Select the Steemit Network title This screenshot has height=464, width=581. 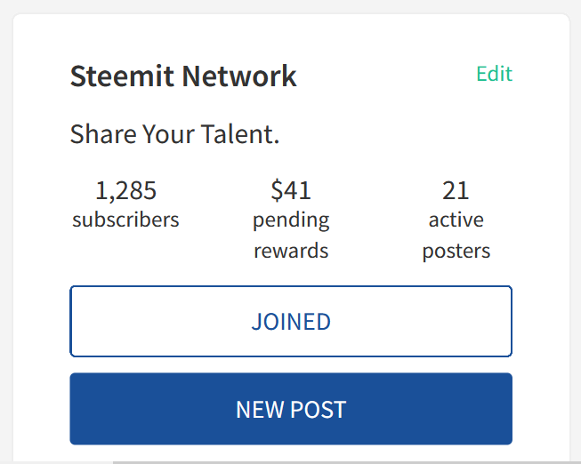click(183, 76)
